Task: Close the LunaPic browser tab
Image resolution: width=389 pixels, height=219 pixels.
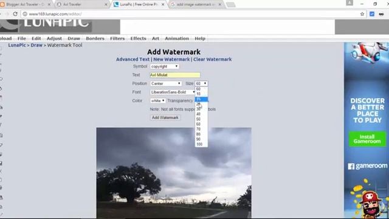Action: 163,4
